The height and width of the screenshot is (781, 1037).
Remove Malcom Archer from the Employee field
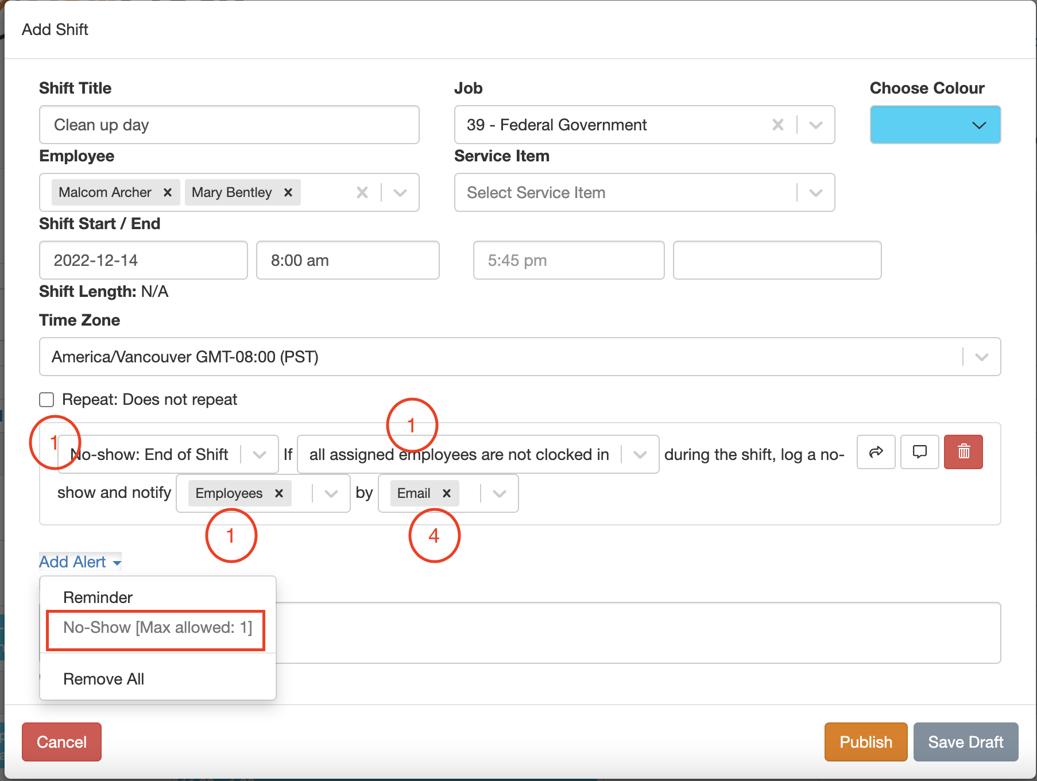click(167, 192)
